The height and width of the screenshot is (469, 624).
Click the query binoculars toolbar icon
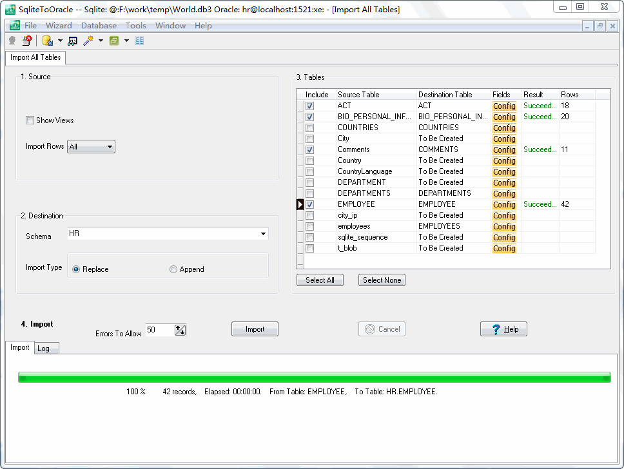pos(72,41)
